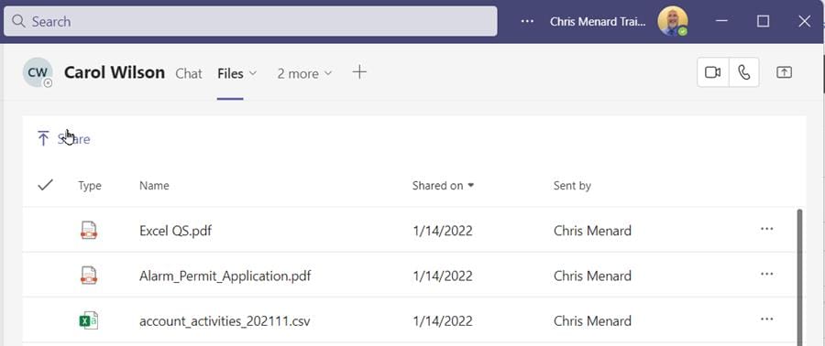
Task: Toggle select all files checkmark
Action: click(x=46, y=185)
